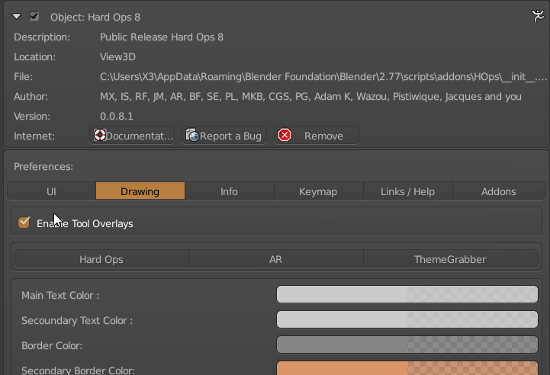
Task: Switch to the Addons tab
Action: click(x=498, y=191)
